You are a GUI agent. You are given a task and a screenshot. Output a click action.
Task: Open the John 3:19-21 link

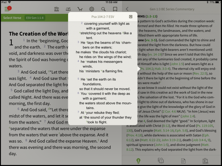[x=171, y=140]
